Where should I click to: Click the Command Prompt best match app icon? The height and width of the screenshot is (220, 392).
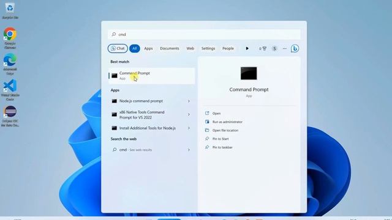point(115,76)
